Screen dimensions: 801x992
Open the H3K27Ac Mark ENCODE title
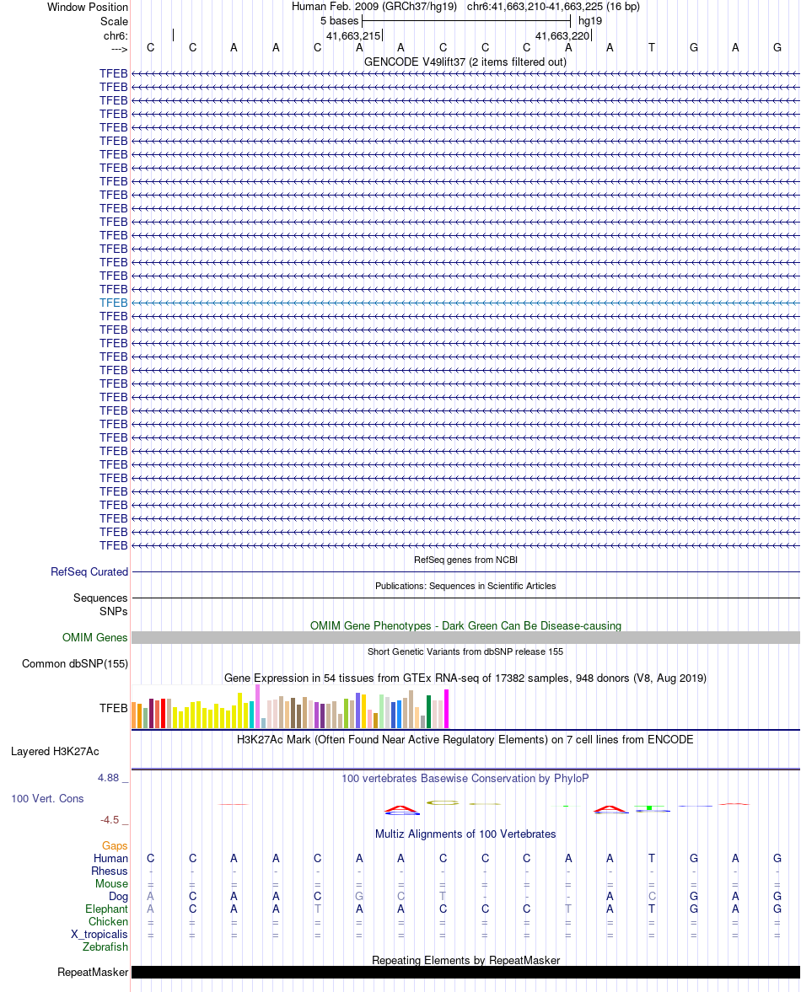coord(465,739)
